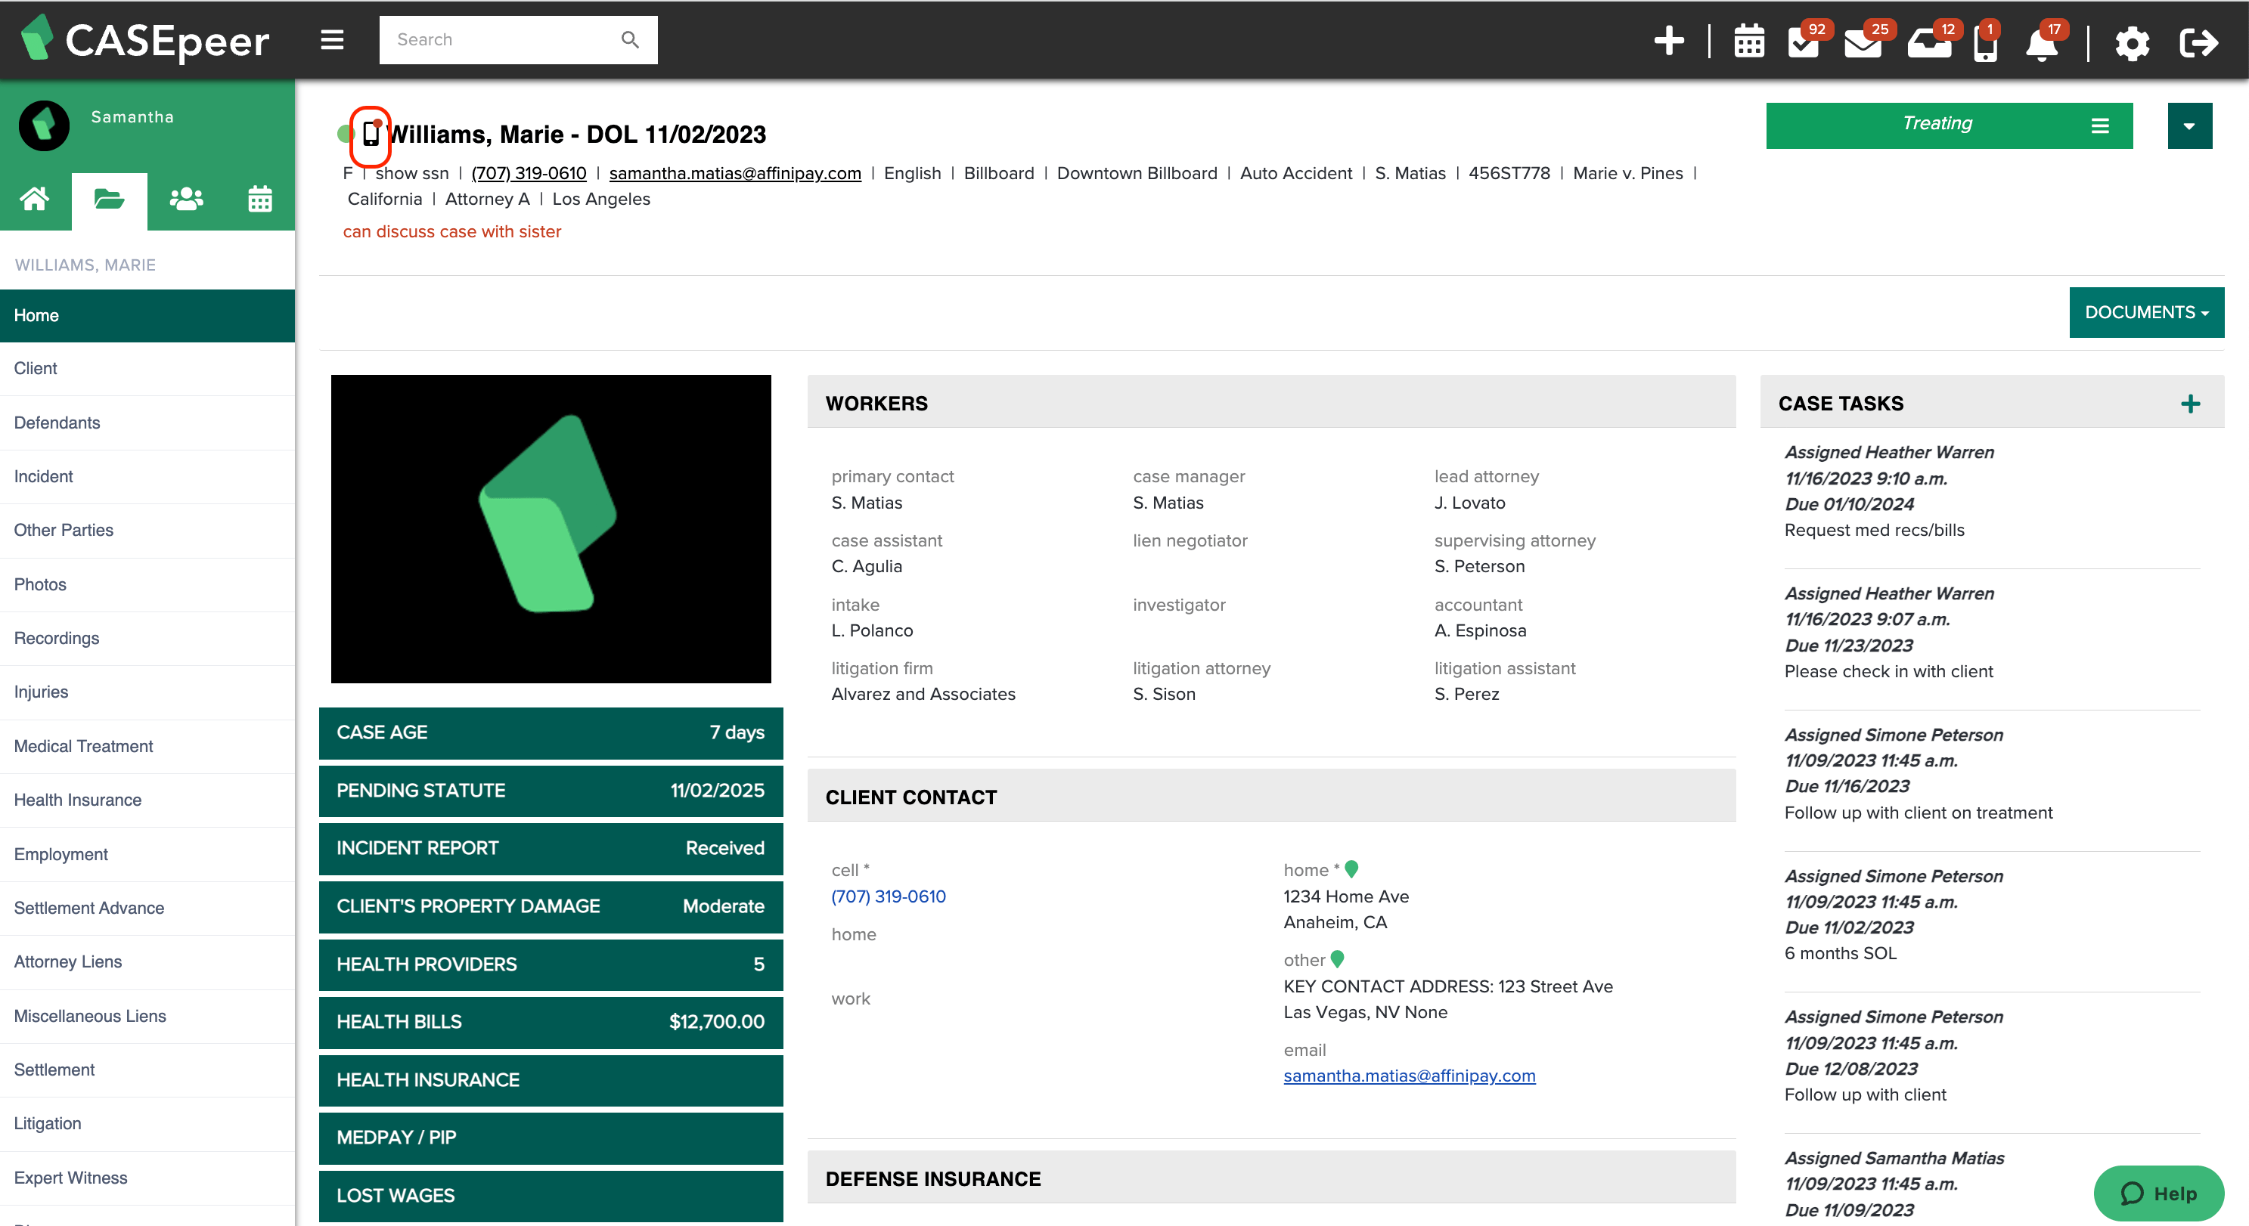Toggle the hamburger sidebar menu

tap(332, 40)
